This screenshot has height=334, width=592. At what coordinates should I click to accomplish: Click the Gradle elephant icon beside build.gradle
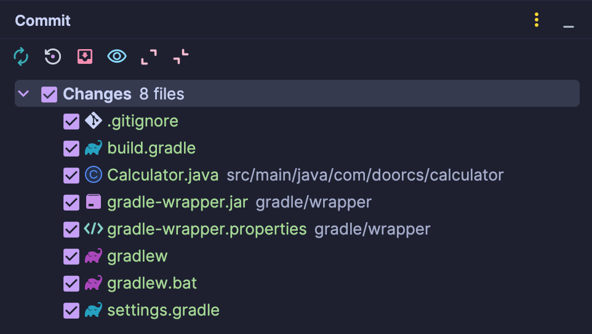(94, 148)
